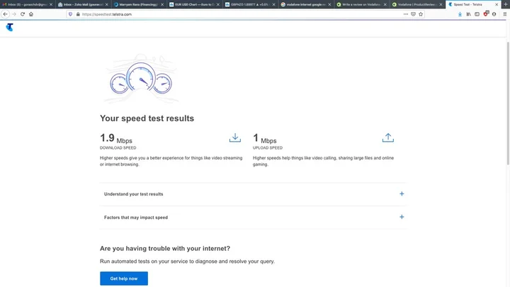Switch to the Marryam Rana (Financing) tab

[x=139, y=4]
